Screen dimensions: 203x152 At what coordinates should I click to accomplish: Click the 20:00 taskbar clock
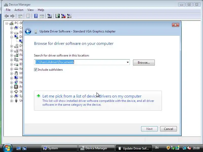tap(196, 148)
